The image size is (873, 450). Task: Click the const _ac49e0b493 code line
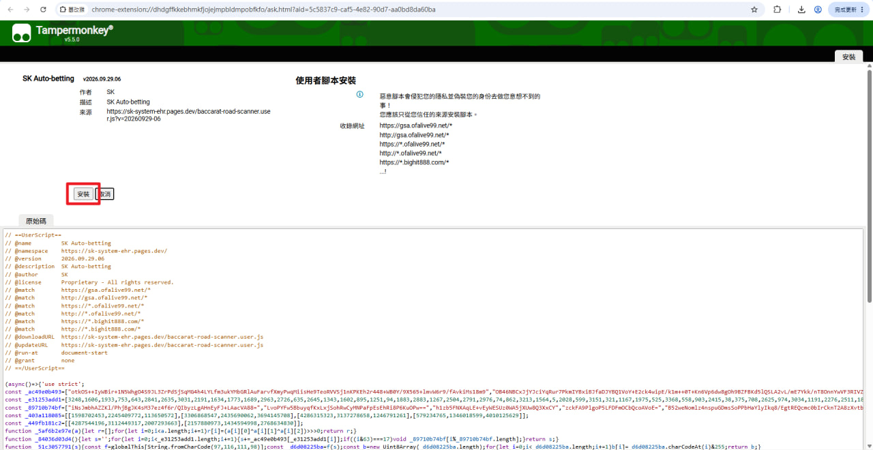coord(434,392)
